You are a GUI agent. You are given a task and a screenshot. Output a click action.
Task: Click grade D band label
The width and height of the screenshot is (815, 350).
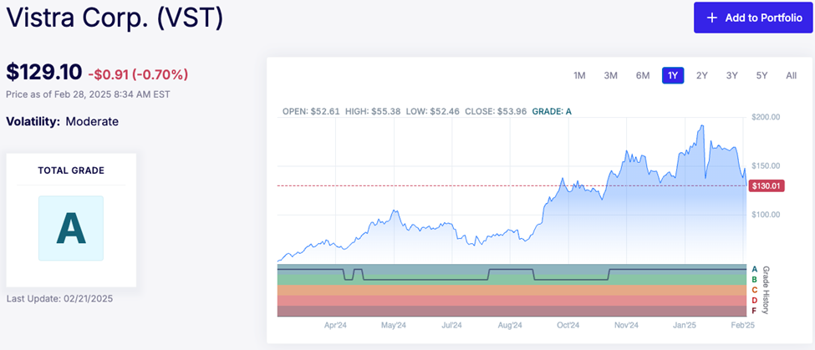(x=755, y=300)
